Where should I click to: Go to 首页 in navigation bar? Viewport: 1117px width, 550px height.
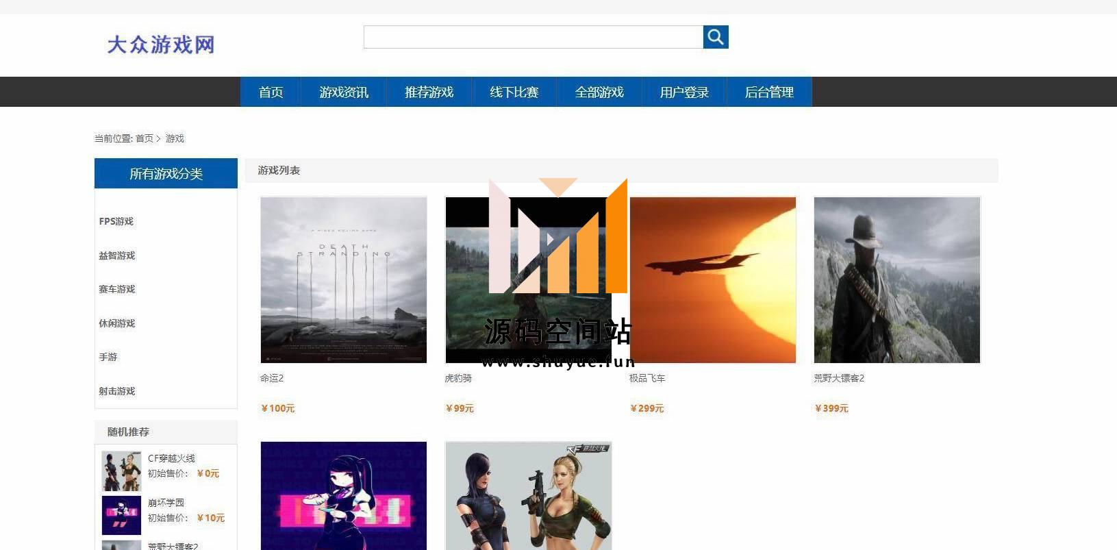pos(271,92)
